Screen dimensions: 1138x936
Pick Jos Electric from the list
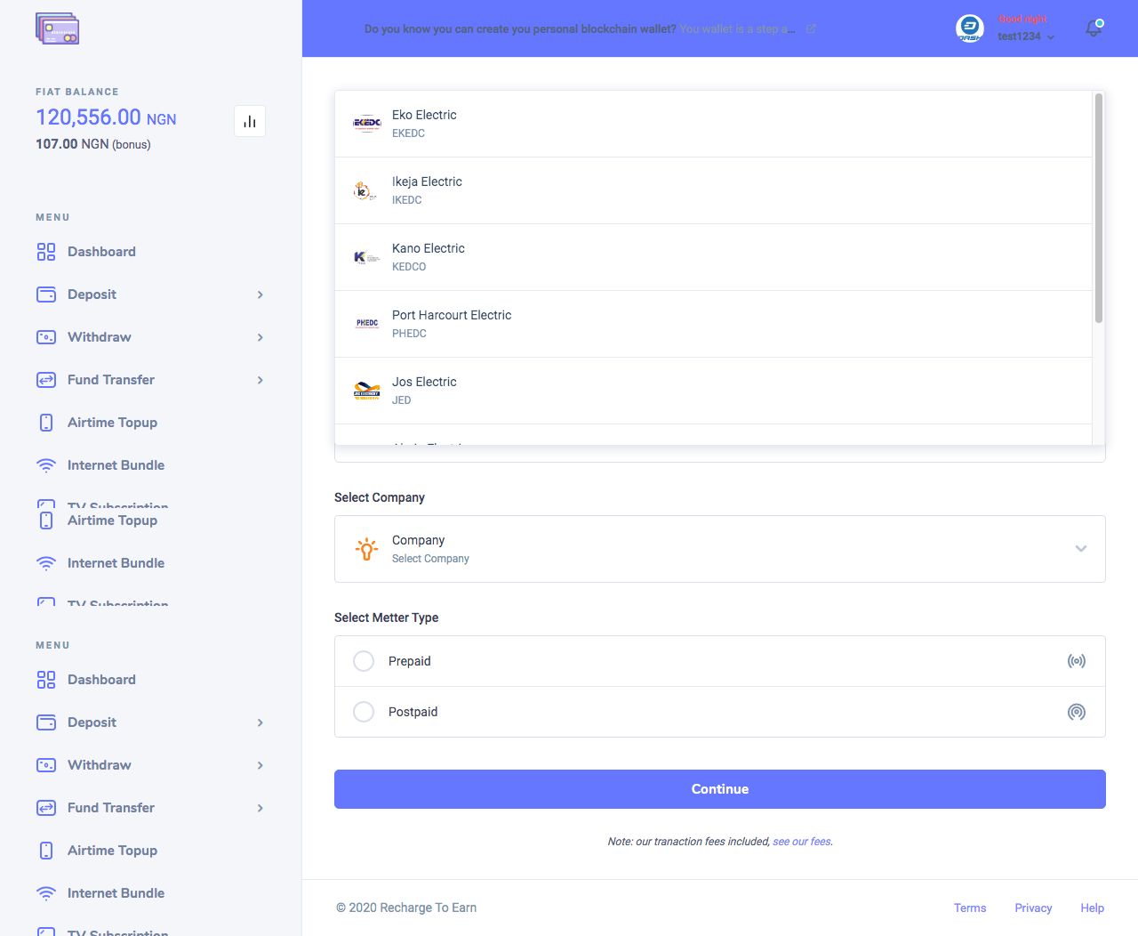pos(713,391)
